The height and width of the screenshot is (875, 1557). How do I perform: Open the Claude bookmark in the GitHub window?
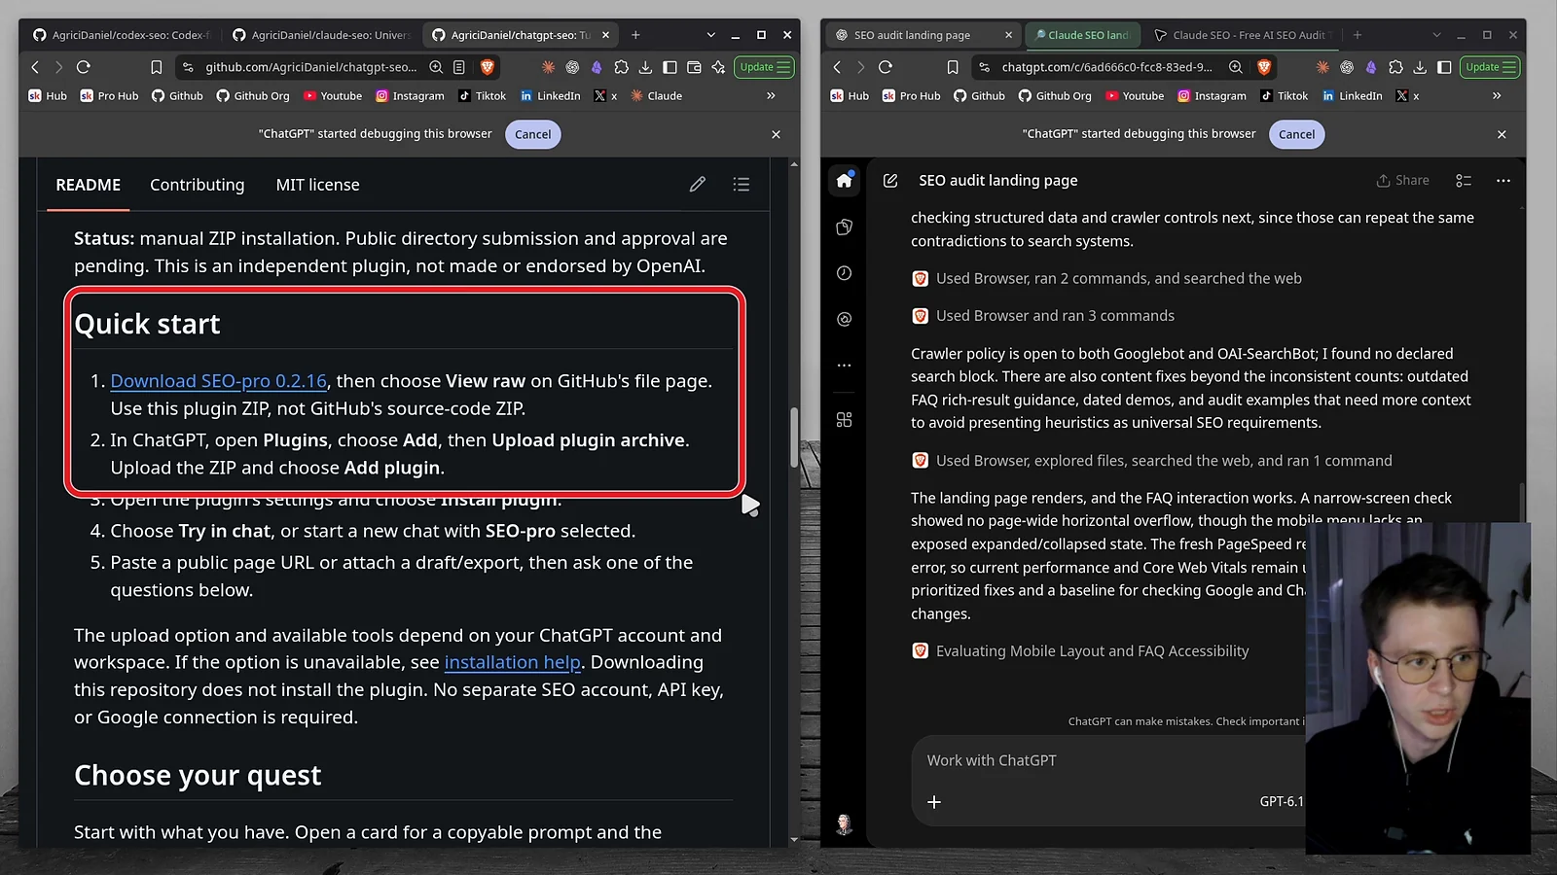pyautogui.click(x=656, y=96)
